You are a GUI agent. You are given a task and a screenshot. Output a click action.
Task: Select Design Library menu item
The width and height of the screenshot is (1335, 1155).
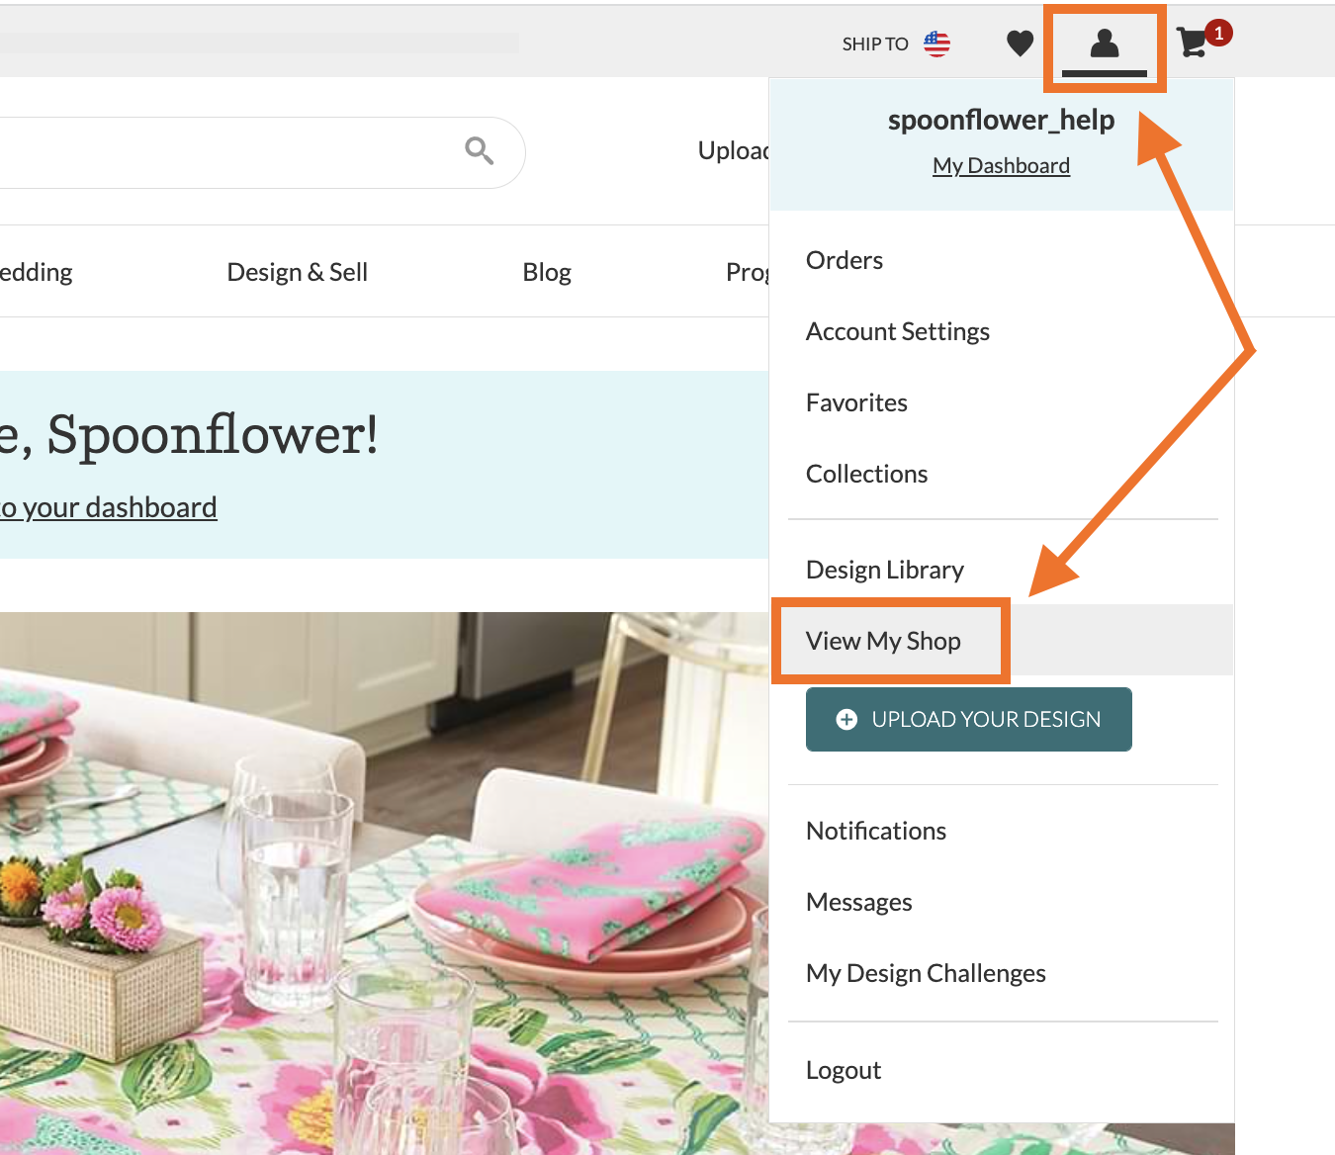pos(885,570)
